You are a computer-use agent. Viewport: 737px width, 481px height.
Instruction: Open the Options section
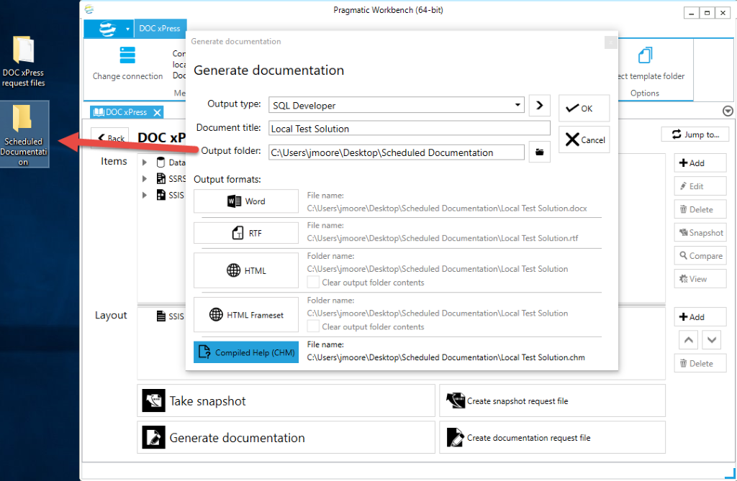coord(646,93)
